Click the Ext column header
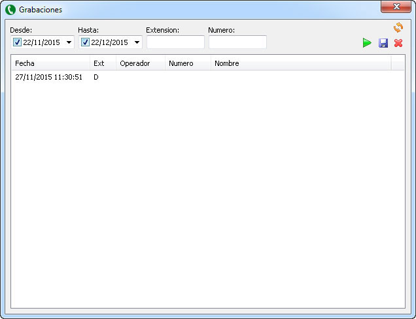Screen dimensions: 416x319 click(x=103, y=63)
